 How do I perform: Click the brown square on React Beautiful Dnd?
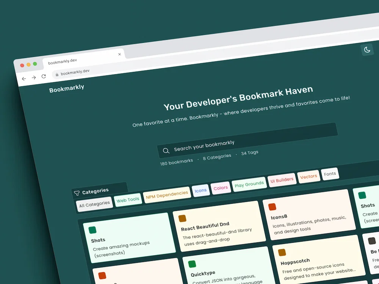point(182,218)
